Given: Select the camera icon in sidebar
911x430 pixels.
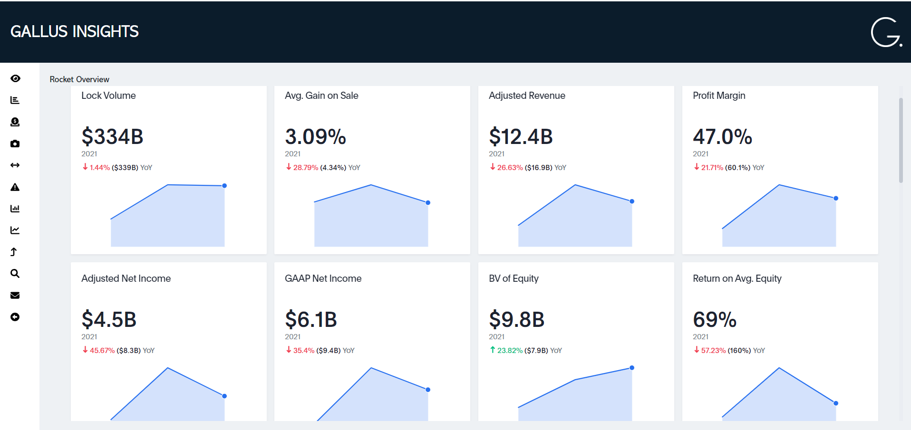Looking at the screenshot, I should pyautogui.click(x=15, y=143).
